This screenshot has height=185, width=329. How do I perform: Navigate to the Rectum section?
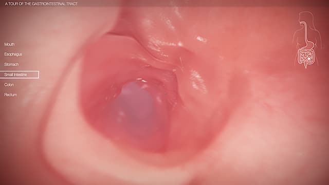tap(10, 95)
